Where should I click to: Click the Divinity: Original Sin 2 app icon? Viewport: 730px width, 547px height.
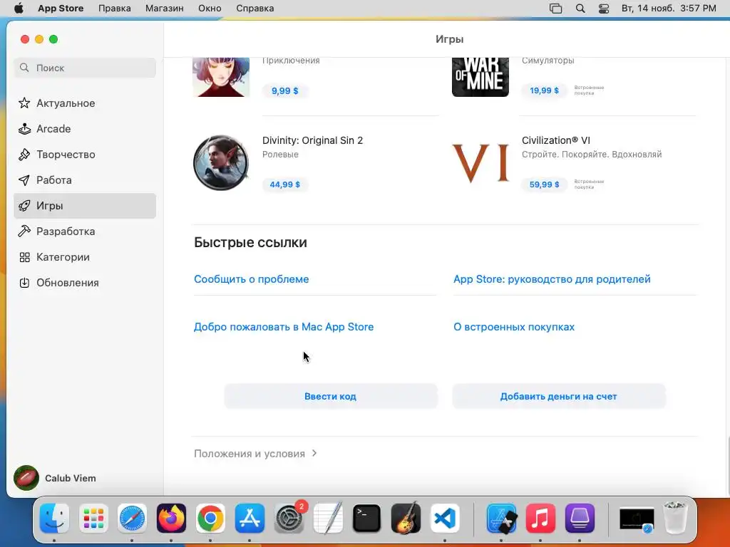(221, 163)
